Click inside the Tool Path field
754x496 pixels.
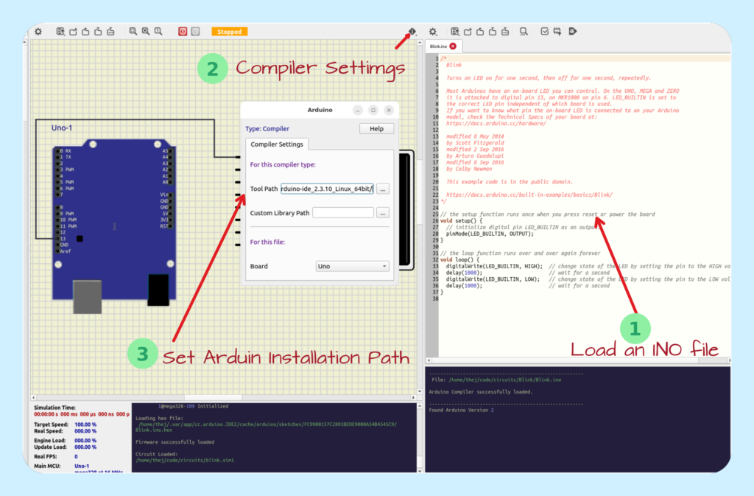(x=327, y=189)
